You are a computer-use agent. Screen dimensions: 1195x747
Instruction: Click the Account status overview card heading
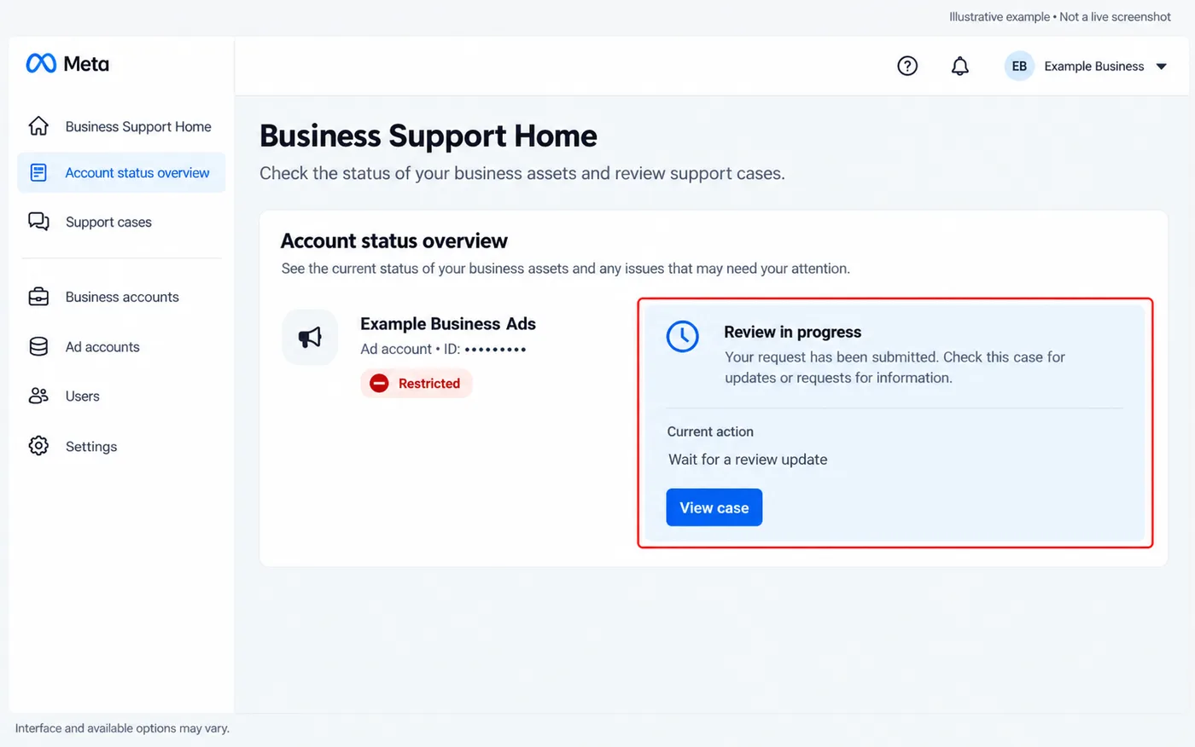pos(394,241)
